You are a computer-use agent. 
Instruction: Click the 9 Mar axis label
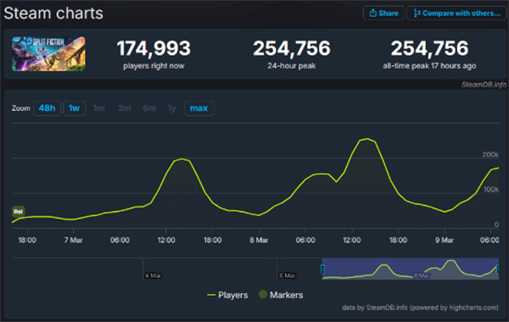click(445, 241)
